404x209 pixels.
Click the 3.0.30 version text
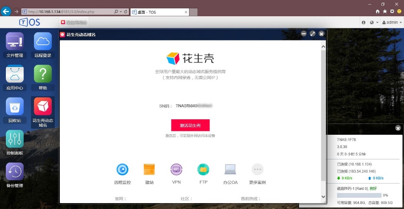click(342, 147)
